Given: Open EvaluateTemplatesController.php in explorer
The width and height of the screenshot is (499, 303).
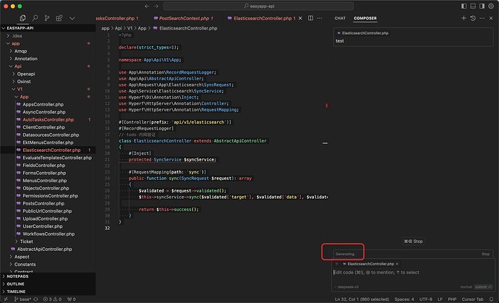Looking at the screenshot, I should click(x=48, y=158).
